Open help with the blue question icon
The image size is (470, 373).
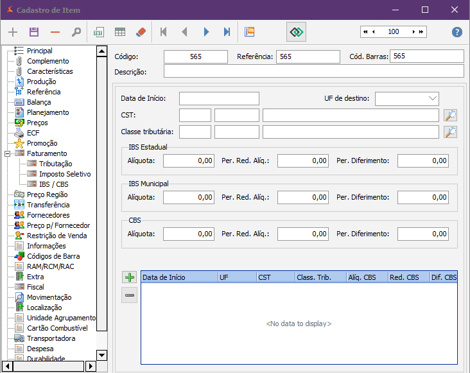(457, 32)
